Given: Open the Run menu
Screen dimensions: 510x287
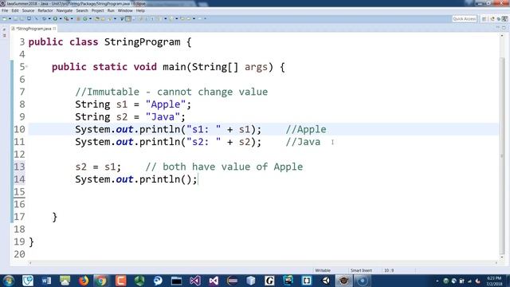Looking at the screenshot, I should click(111, 10).
